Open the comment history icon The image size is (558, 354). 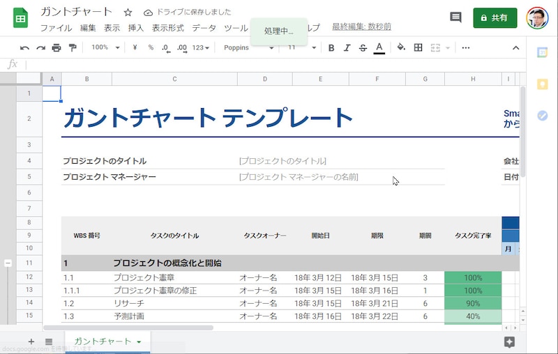click(x=455, y=17)
